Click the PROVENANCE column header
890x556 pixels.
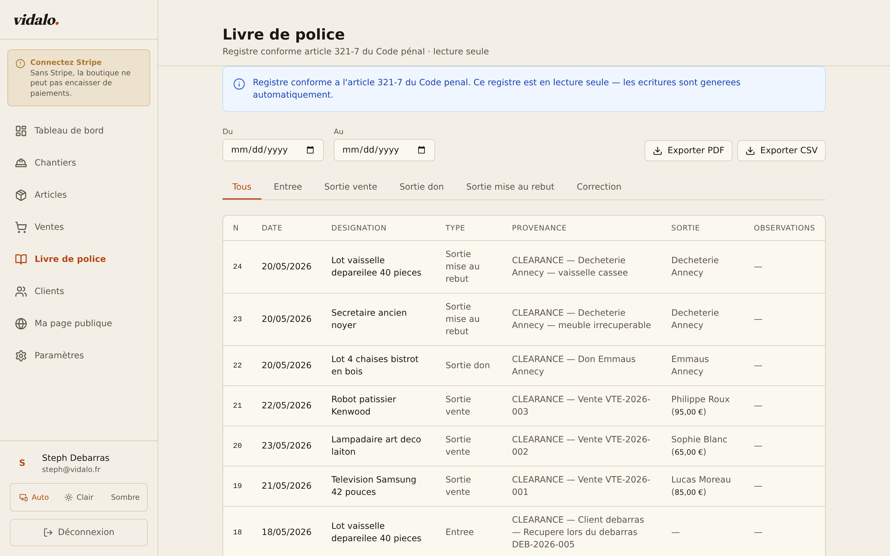tap(539, 228)
